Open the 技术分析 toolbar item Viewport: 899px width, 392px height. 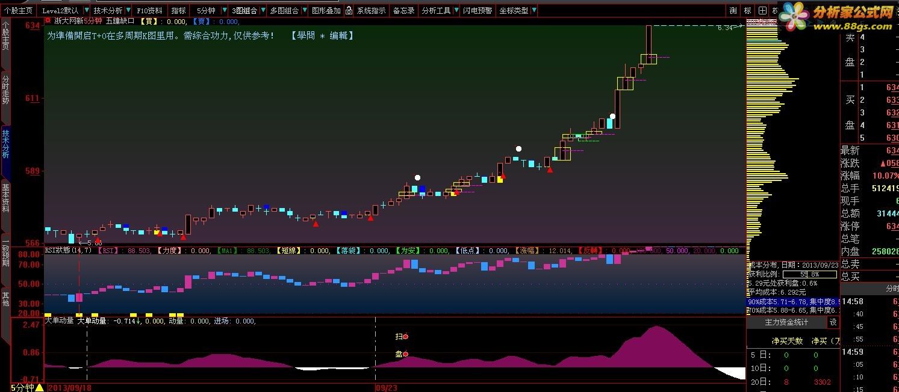107,10
